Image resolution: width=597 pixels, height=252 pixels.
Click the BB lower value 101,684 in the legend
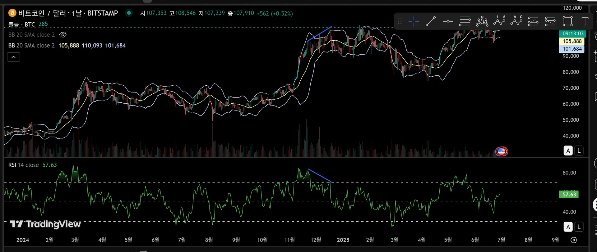(115, 46)
